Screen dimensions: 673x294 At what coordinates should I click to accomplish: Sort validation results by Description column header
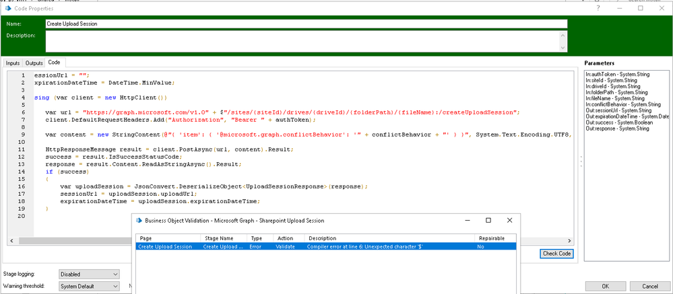(x=389, y=238)
